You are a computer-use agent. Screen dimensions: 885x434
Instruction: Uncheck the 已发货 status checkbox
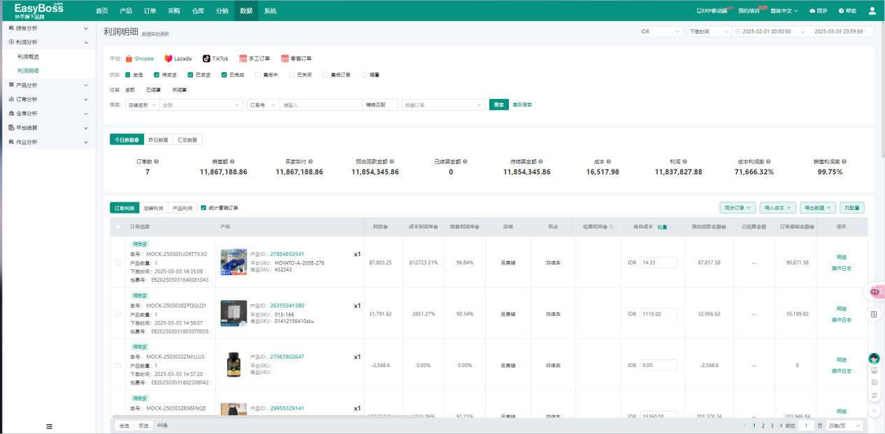[x=190, y=74]
